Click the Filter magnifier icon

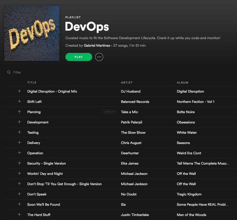coord(9,72)
